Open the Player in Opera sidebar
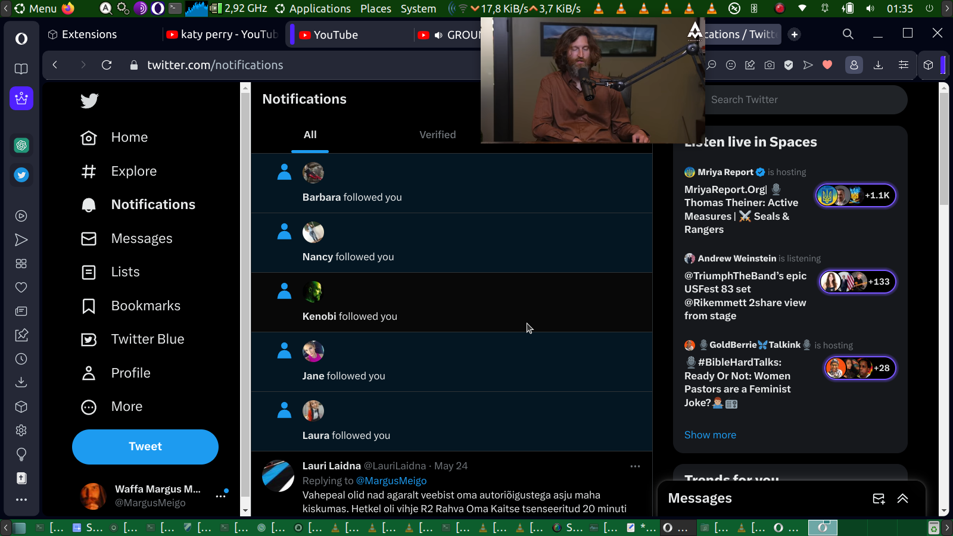 point(21,216)
